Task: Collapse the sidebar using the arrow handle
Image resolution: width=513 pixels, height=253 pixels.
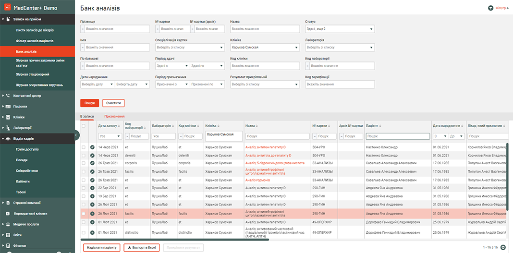Action: point(77,136)
